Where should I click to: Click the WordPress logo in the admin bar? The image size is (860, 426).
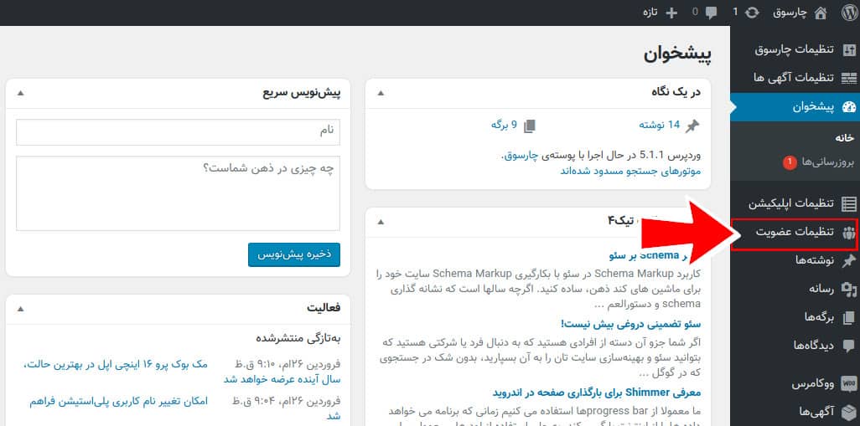[x=848, y=13]
